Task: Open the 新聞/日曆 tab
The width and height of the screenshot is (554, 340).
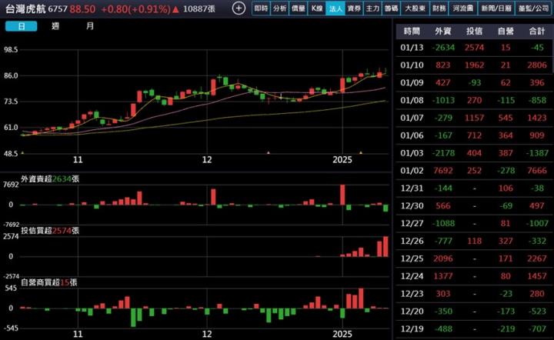Action: coord(496,8)
